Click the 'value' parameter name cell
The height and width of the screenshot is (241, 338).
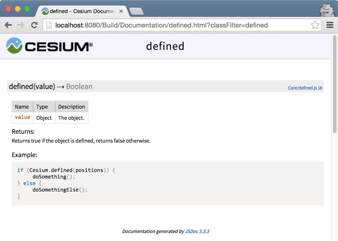tap(22, 117)
